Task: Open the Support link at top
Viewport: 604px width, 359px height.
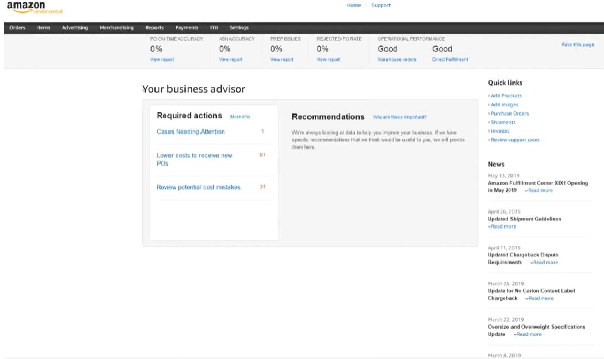Action: point(381,5)
